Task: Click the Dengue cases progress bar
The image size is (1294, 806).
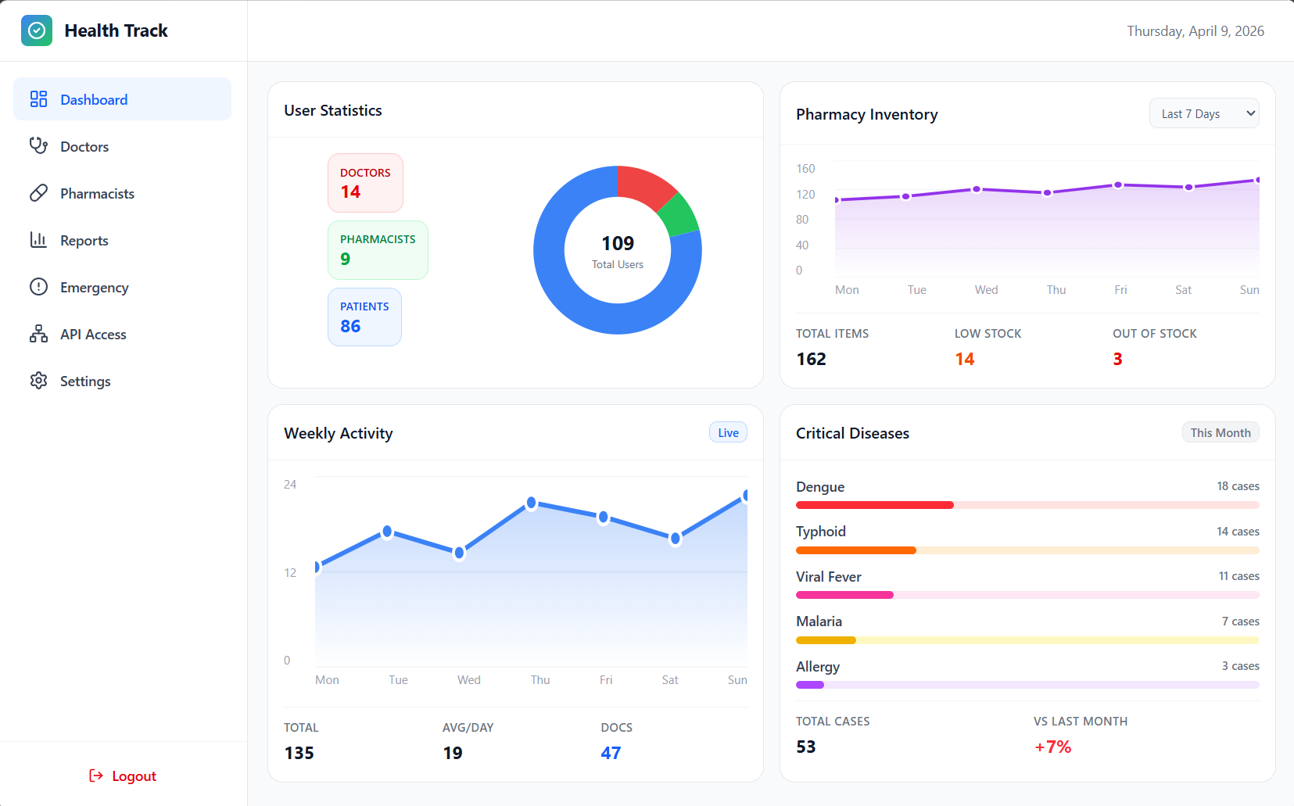Action: pos(1027,505)
